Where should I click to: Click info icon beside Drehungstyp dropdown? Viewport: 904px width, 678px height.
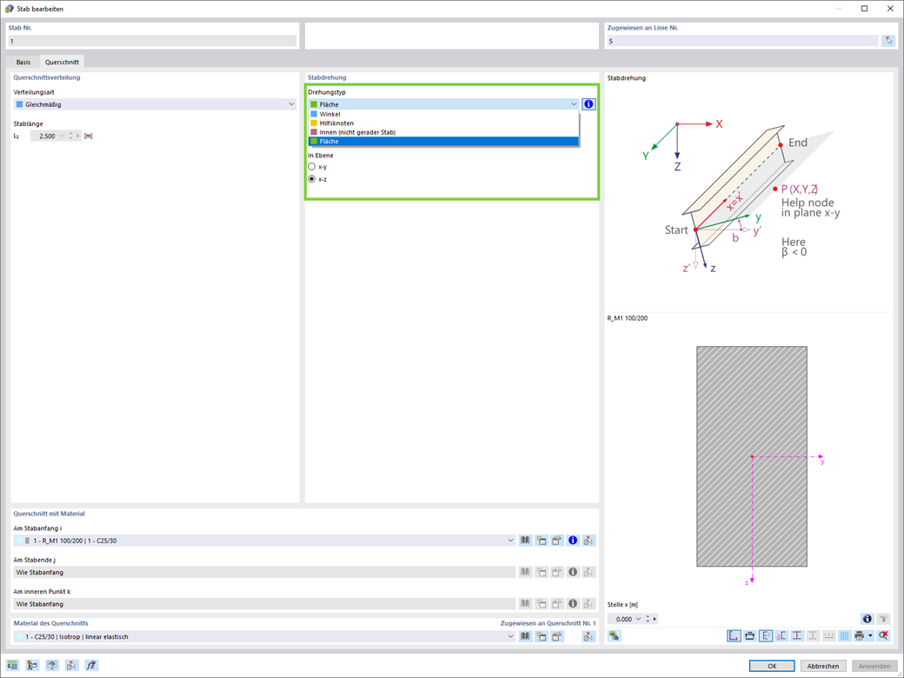coord(588,104)
